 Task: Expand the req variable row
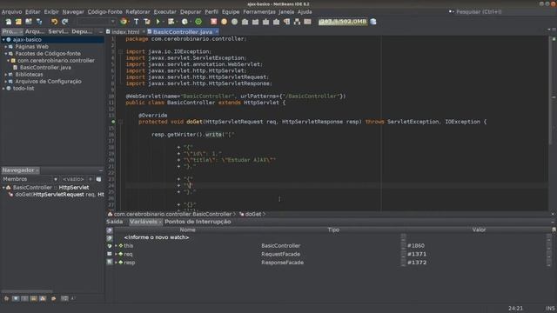coord(116,254)
